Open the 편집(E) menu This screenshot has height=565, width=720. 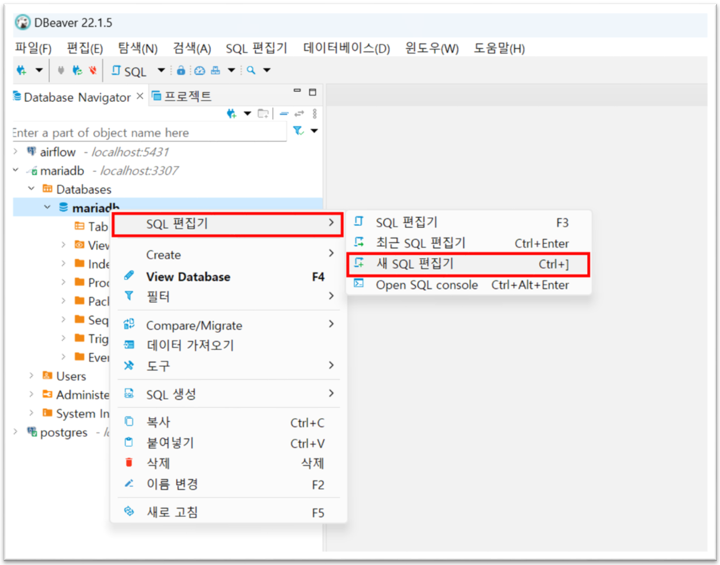point(84,48)
